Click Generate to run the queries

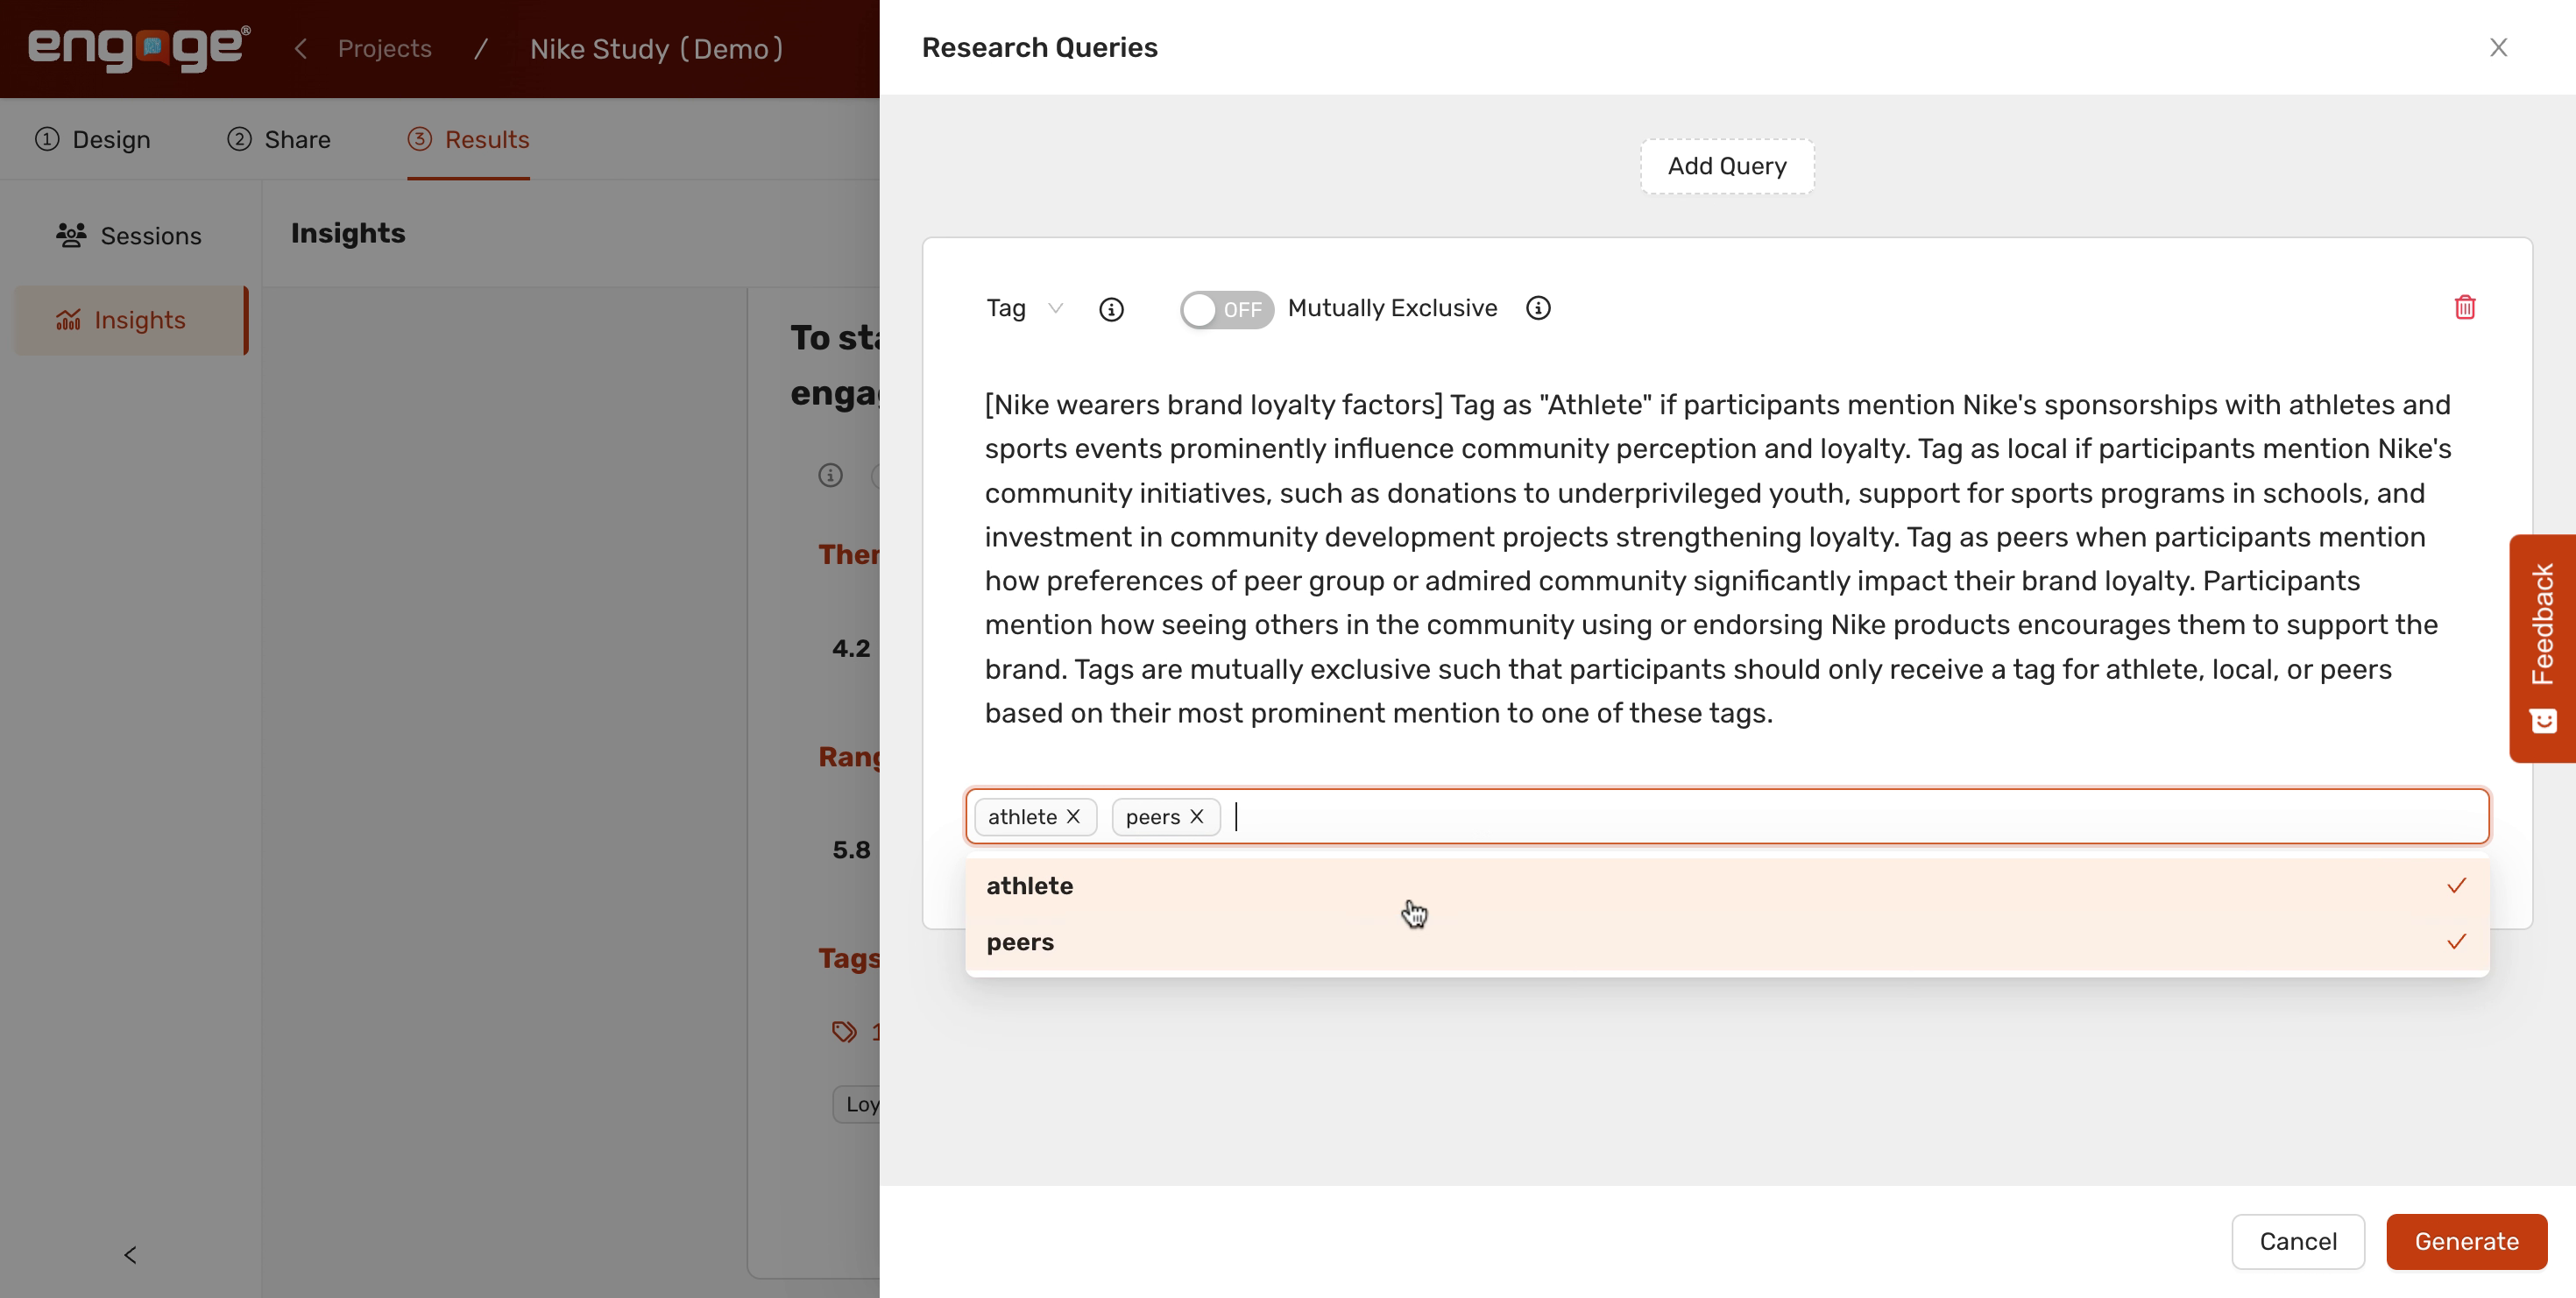pos(2466,1241)
